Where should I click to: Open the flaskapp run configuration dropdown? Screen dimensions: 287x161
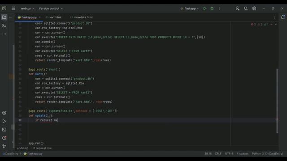[189, 8]
